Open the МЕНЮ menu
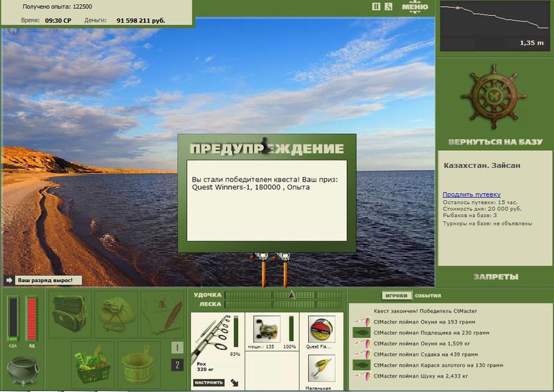The height and width of the screenshot is (392, 554). (x=415, y=7)
